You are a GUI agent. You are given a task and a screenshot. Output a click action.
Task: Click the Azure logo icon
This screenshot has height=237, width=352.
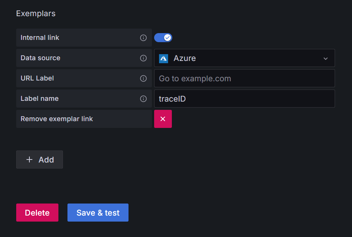pyautogui.click(x=164, y=58)
